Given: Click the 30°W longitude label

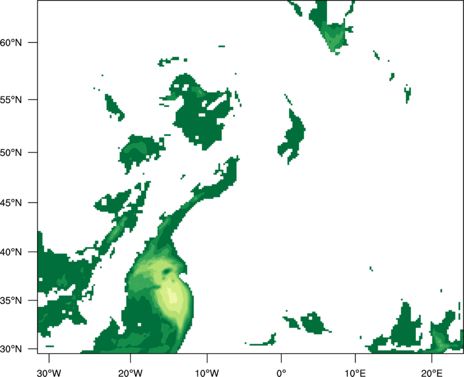Looking at the screenshot, I should point(49,373).
